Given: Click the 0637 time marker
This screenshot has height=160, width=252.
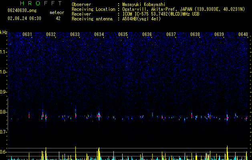Looking at the screenshot, I should [x=171, y=34].
